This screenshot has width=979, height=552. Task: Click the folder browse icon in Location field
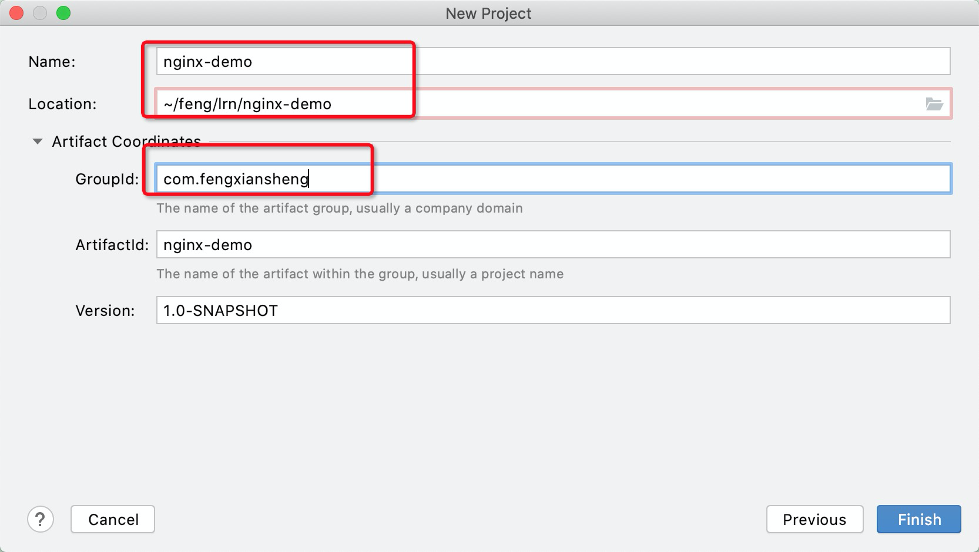(x=934, y=104)
